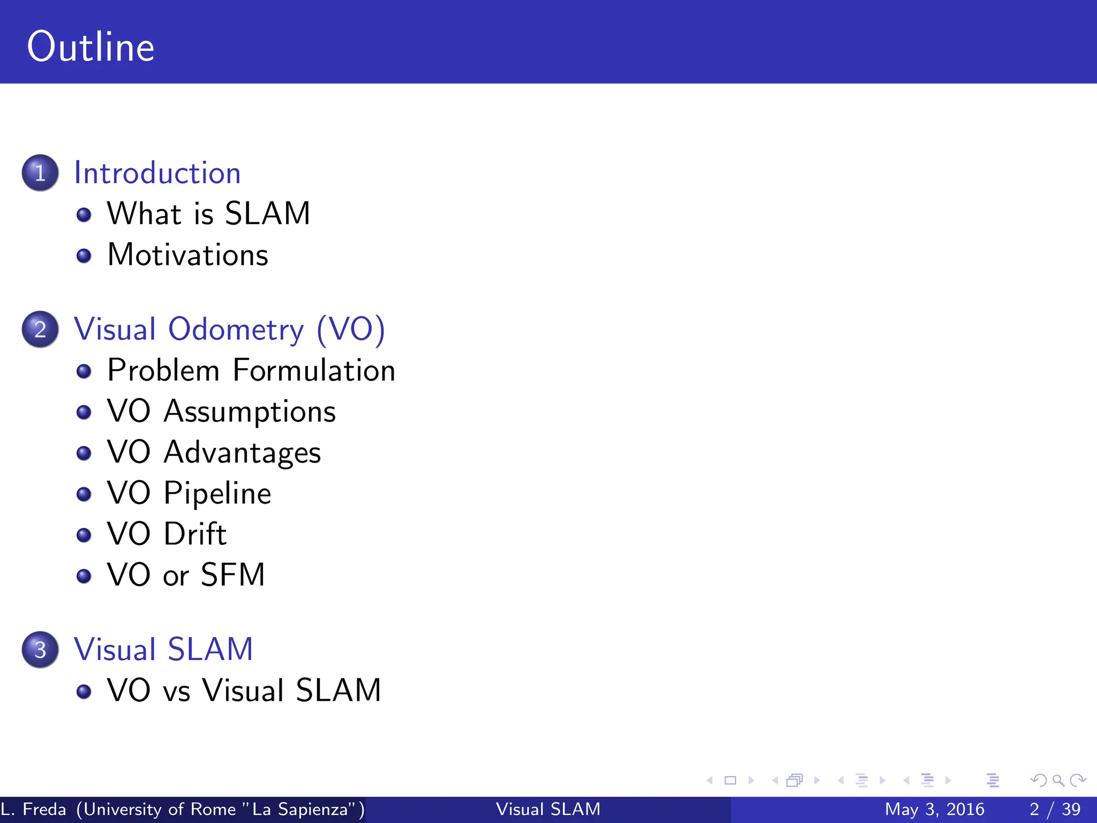Click the go forward curved arrow
The width and height of the screenshot is (1097, 823).
point(1078,781)
